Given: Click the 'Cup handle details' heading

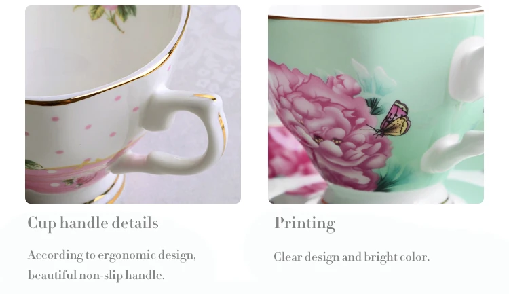Looking at the screenshot, I should pyautogui.click(x=93, y=223).
